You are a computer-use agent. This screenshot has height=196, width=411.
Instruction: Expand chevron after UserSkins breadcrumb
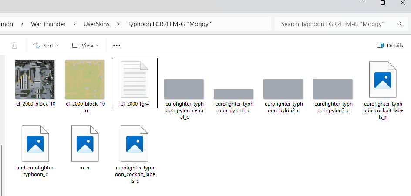coord(118,24)
